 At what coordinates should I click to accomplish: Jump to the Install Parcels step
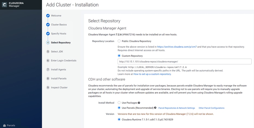pos(59,79)
